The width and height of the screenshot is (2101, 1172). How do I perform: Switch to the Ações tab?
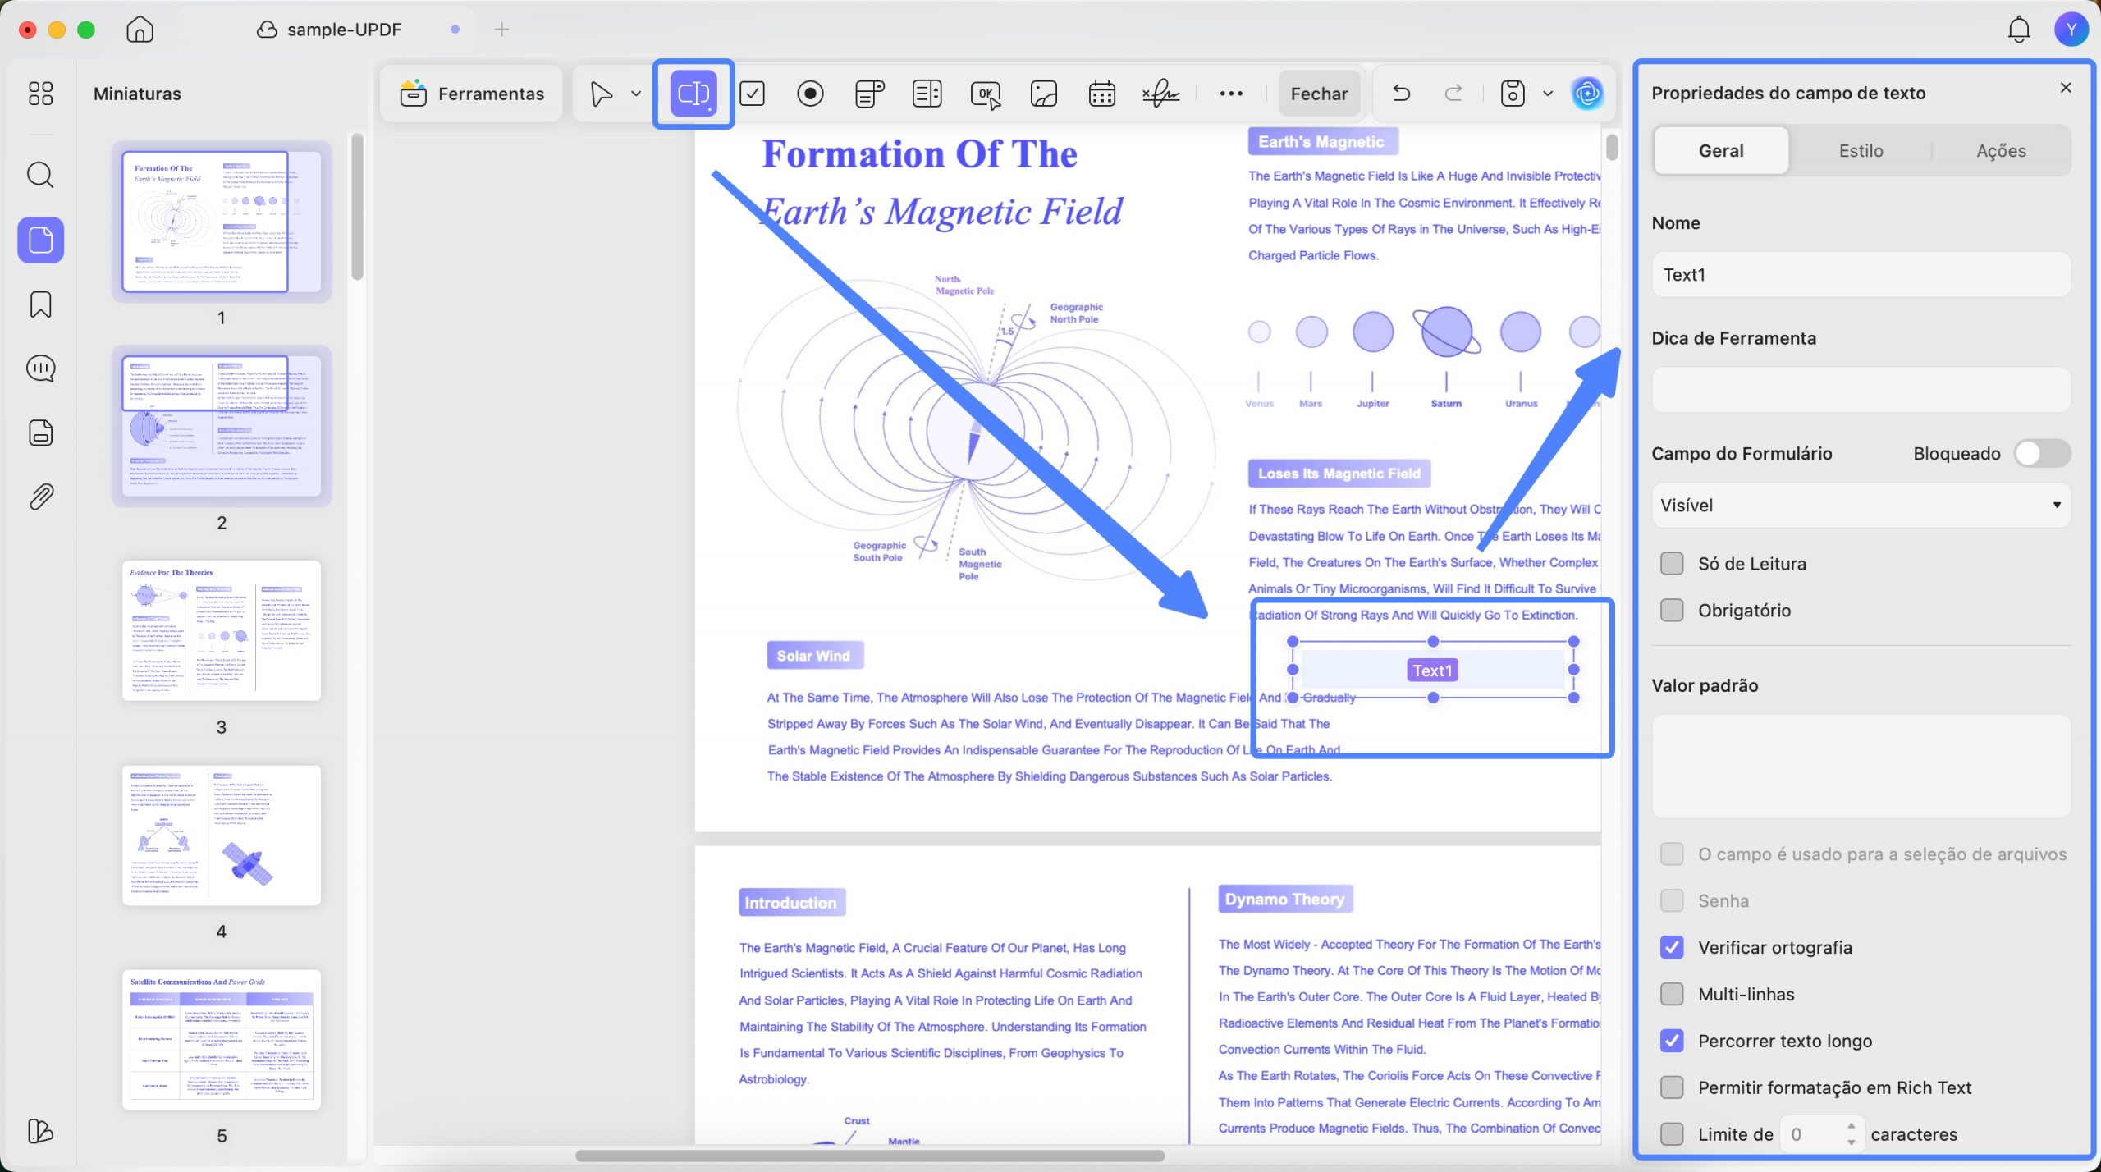[2001, 150]
